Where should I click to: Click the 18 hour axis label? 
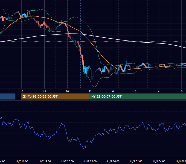pos(44,92)
